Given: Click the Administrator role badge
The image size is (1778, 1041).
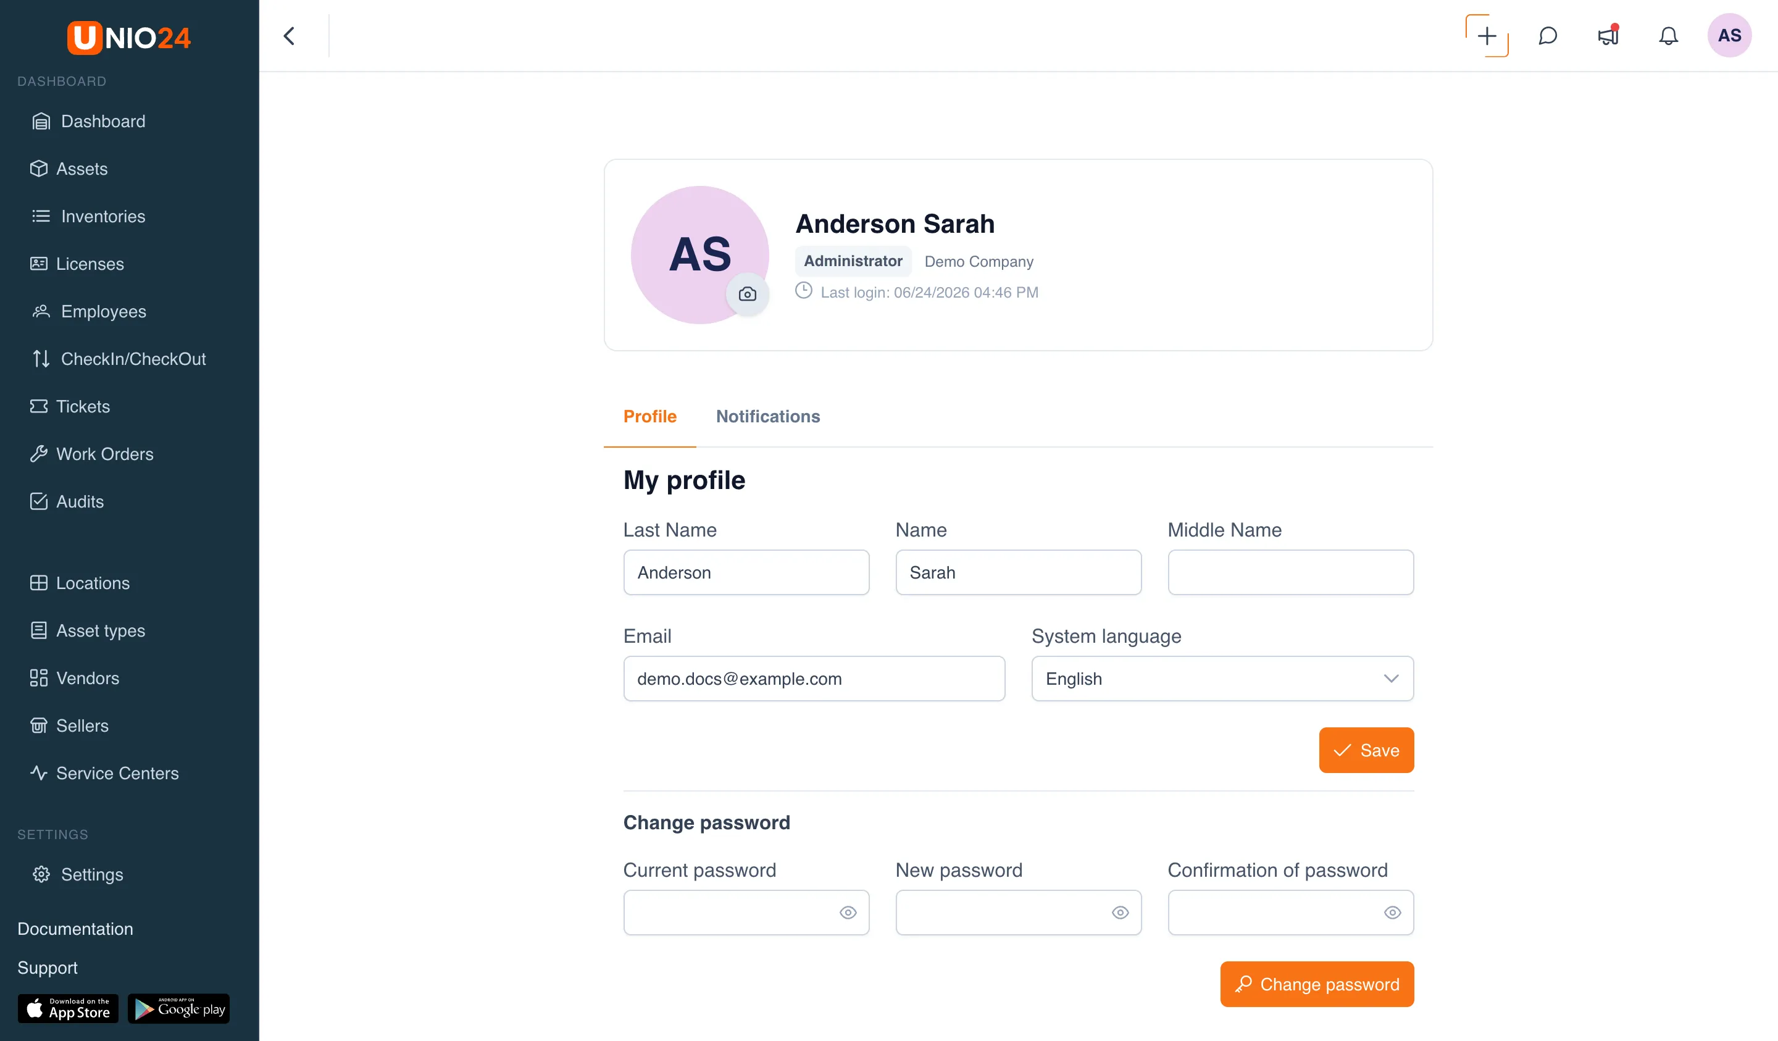Looking at the screenshot, I should 853,261.
